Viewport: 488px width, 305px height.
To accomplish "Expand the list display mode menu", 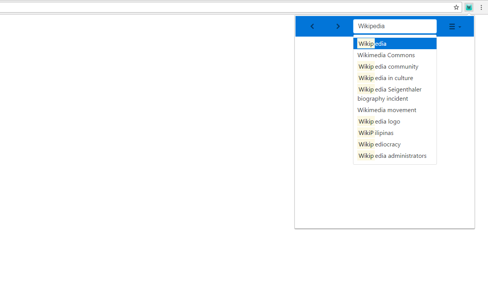I will pyautogui.click(x=454, y=26).
